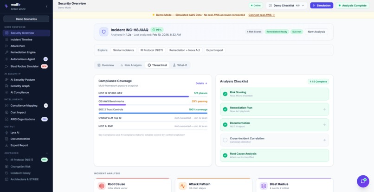Viewport: 374px width, 192px height.
Task: Open Cross-Incident Correlation arrow
Action: [324, 140]
